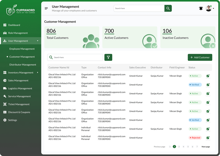Click the Ticket Management icon
This screenshot has height=156, width=220.
5,104
